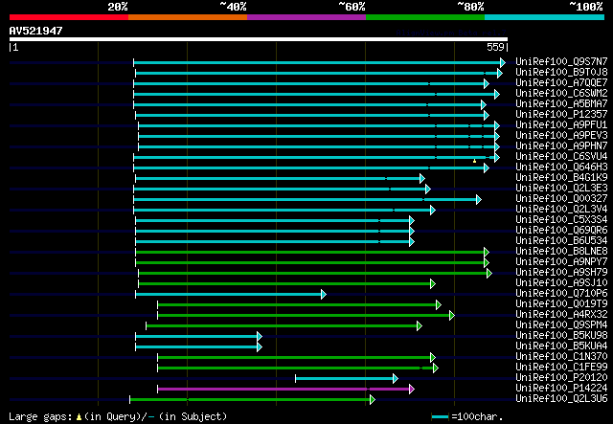Screen dimensions: 613x424
Task: Click the cyan 100char scale bar legend
Action: click(x=441, y=417)
